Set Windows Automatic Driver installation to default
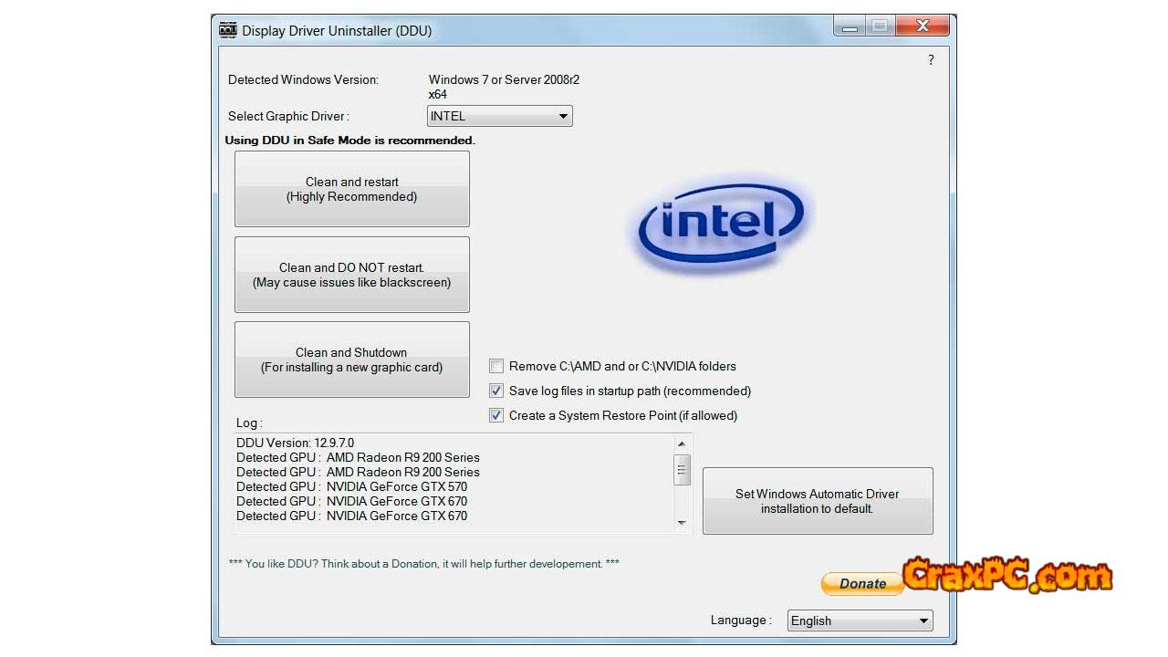 pos(818,501)
